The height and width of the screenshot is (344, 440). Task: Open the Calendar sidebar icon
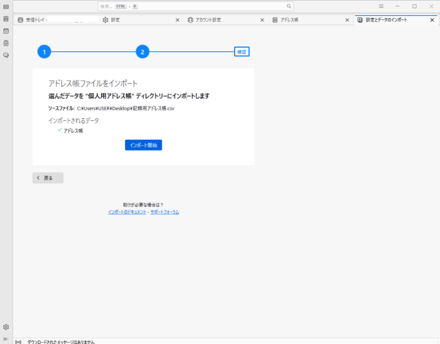[6, 31]
